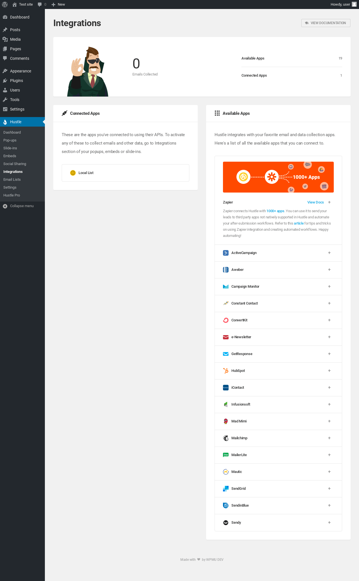
Task: Click the Local List app icon
Action: coord(73,173)
